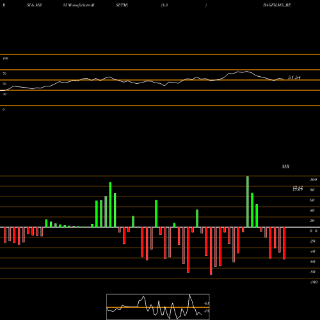This screenshot has height=320, width=320.
Task: Click the current RSI value 51.54
Action: 294,77
